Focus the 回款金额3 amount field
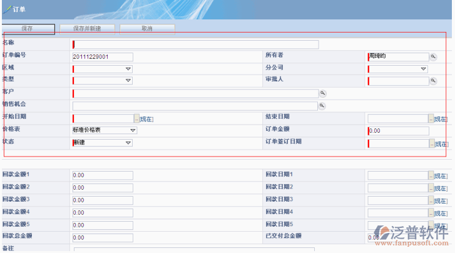 [x=103, y=200]
